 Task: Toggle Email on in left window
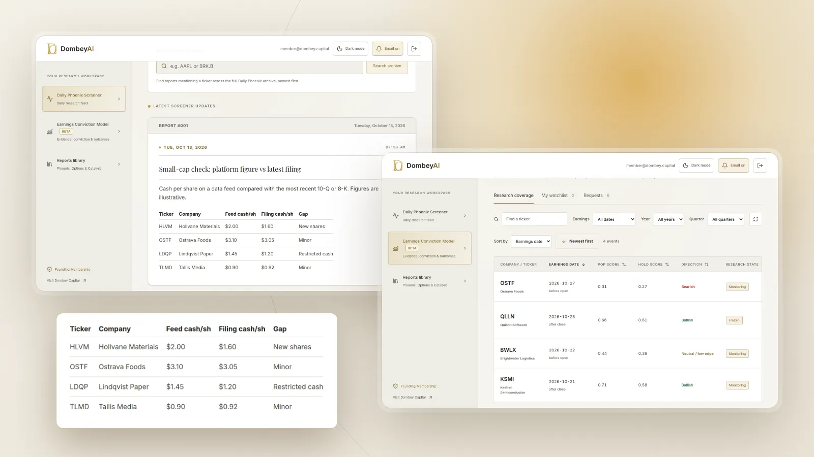click(x=388, y=49)
